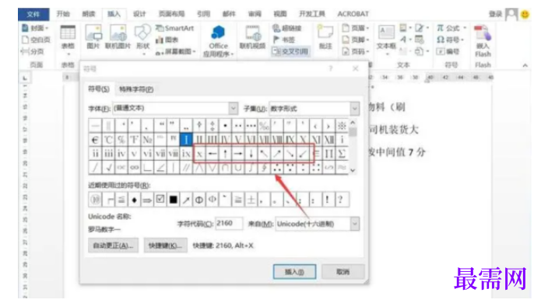
Task: Click the Character code field showing 2160
Action: pyautogui.click(x=228, y=224)
